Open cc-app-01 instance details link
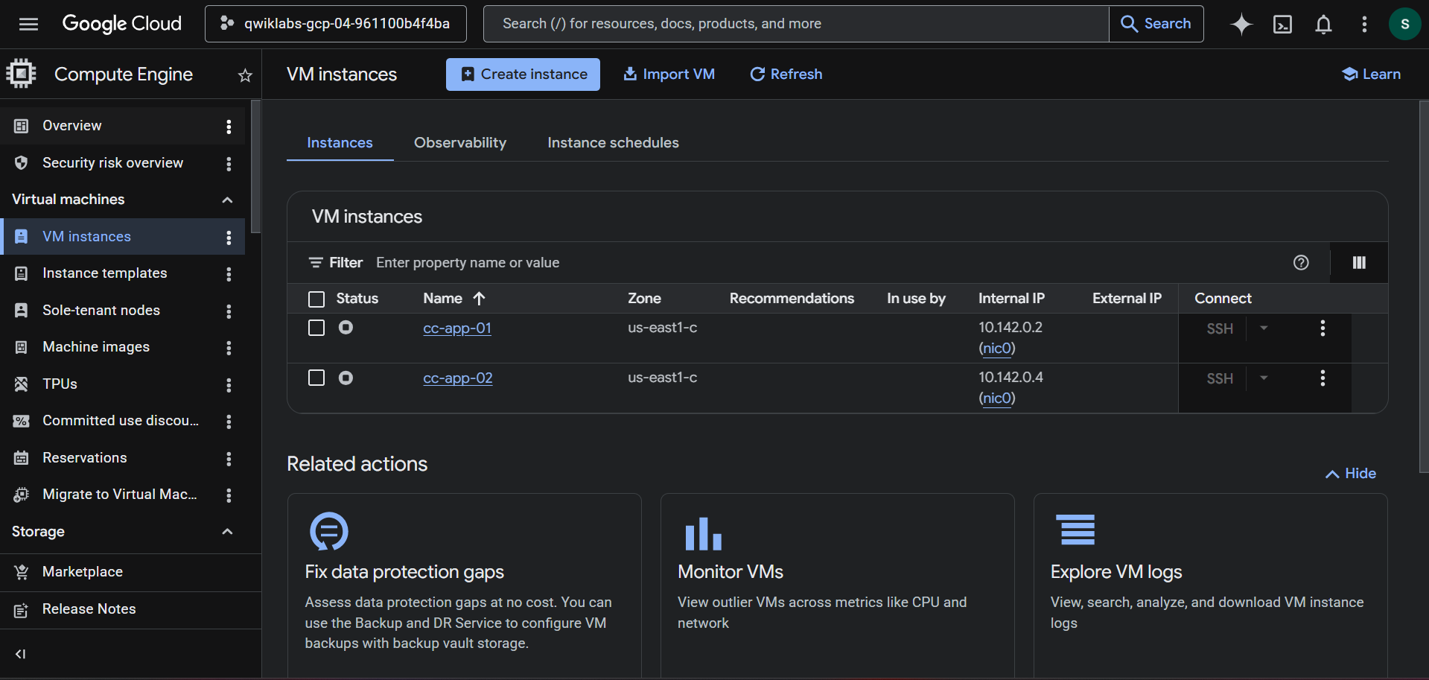 pos(457,328)
